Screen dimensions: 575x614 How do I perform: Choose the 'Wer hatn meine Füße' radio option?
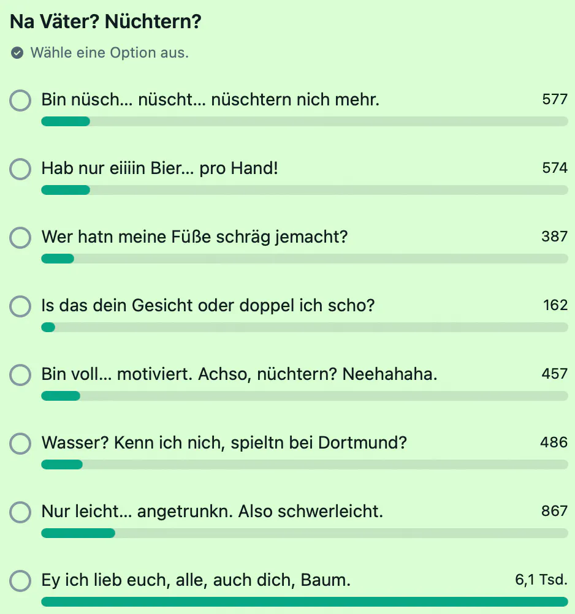20,238
